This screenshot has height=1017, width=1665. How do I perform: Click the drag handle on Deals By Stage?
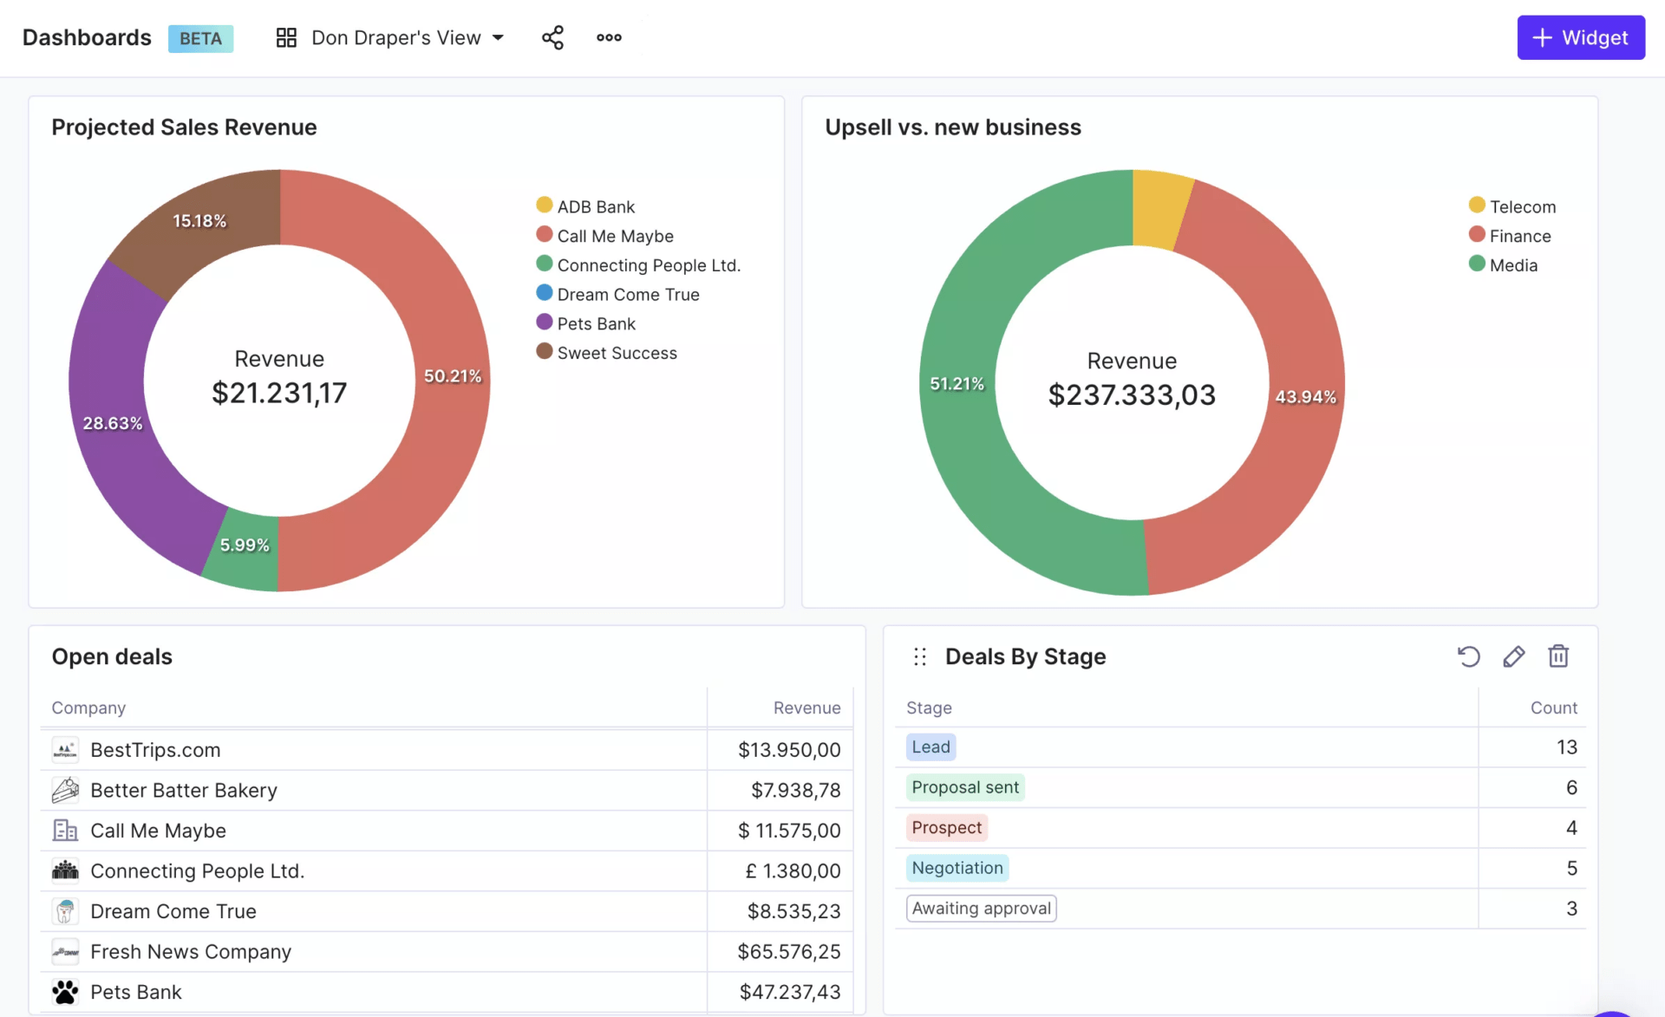[920, 656]
